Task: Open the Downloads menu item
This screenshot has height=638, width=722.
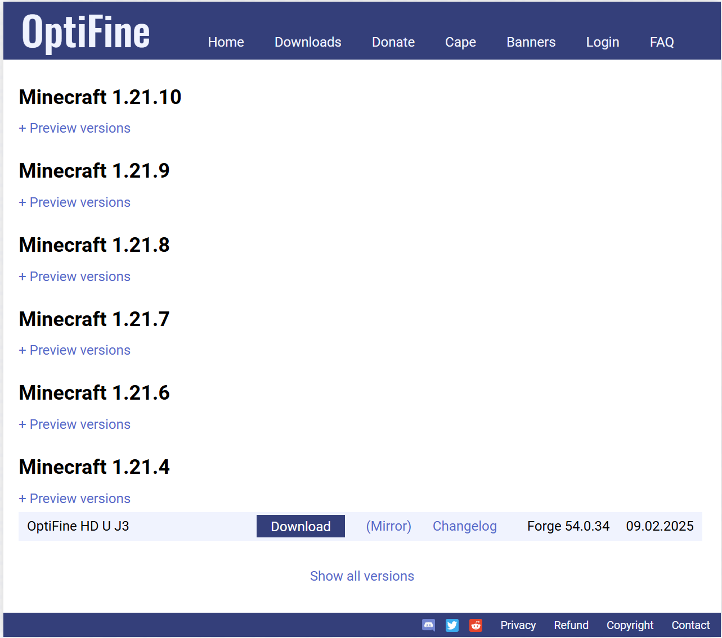Action: [x=308, y=42]
